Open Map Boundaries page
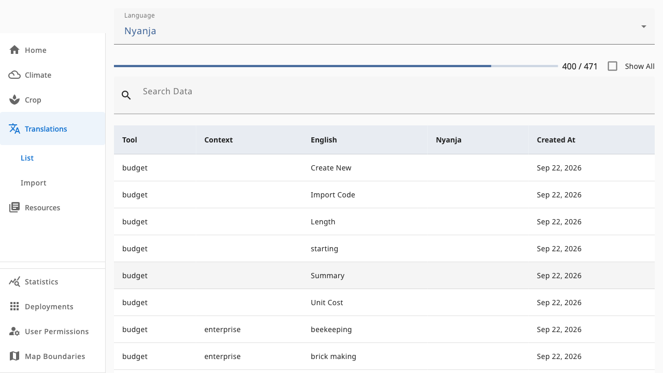The height and width of the screenshot is (373, 663). [53, 356]
